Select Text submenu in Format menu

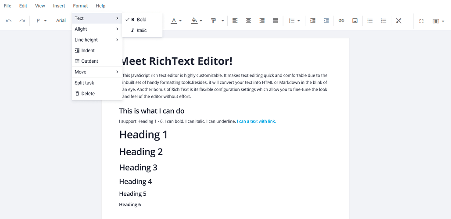click(x=97, y=18)
